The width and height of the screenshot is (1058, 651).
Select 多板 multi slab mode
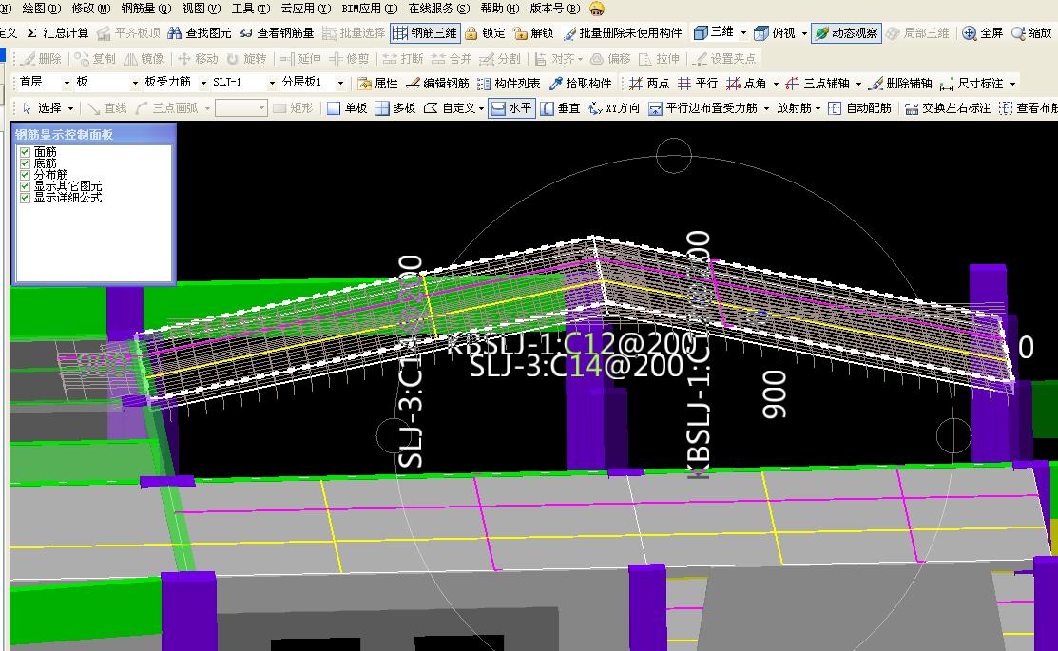point(395,108)
